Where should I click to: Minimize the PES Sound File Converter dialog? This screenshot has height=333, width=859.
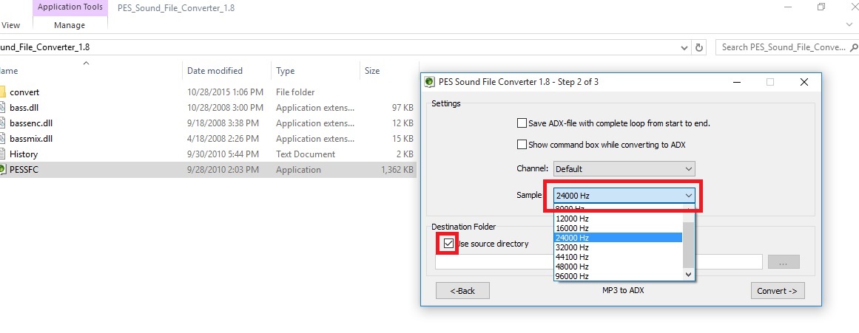click(737, 82)
